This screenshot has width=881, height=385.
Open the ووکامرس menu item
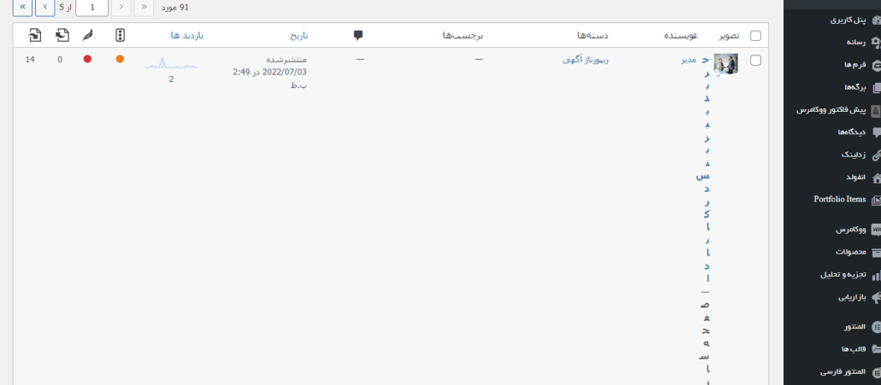click(851, 230)
